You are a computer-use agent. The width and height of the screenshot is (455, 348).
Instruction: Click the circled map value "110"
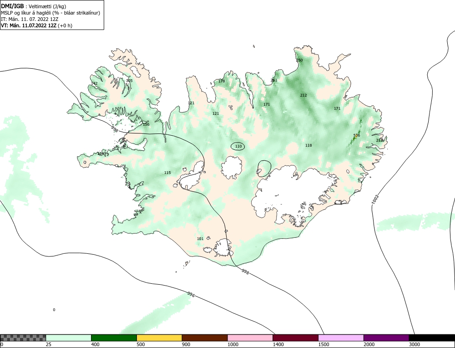tap(238, 146)
